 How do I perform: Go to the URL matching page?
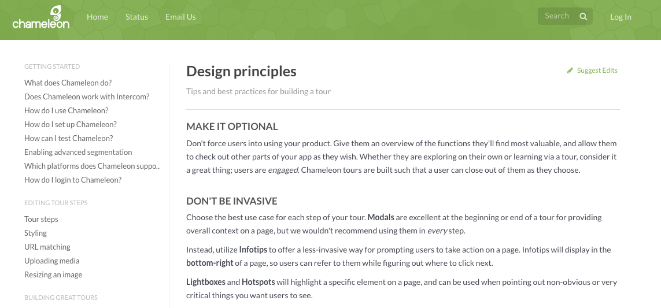[47, 247]
